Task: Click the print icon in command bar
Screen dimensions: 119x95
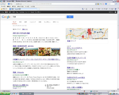Action: pyautogui.click(x=93, y=9)
